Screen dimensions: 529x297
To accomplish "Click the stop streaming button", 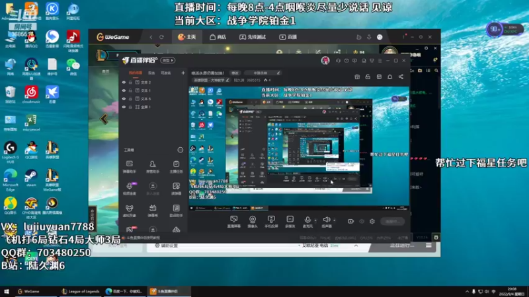I will click(x=393, y=221).
